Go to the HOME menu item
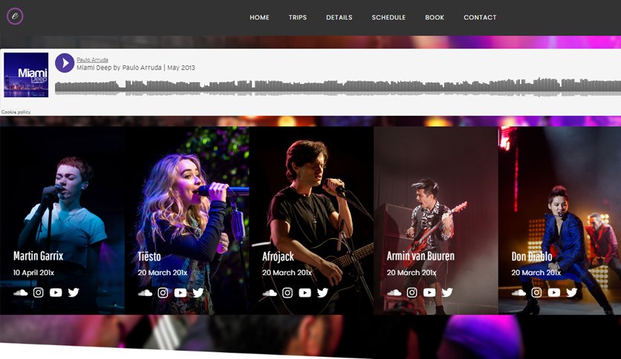Image resolution: width=621 pixels, height=359 pixels. (x=259, y=17)
